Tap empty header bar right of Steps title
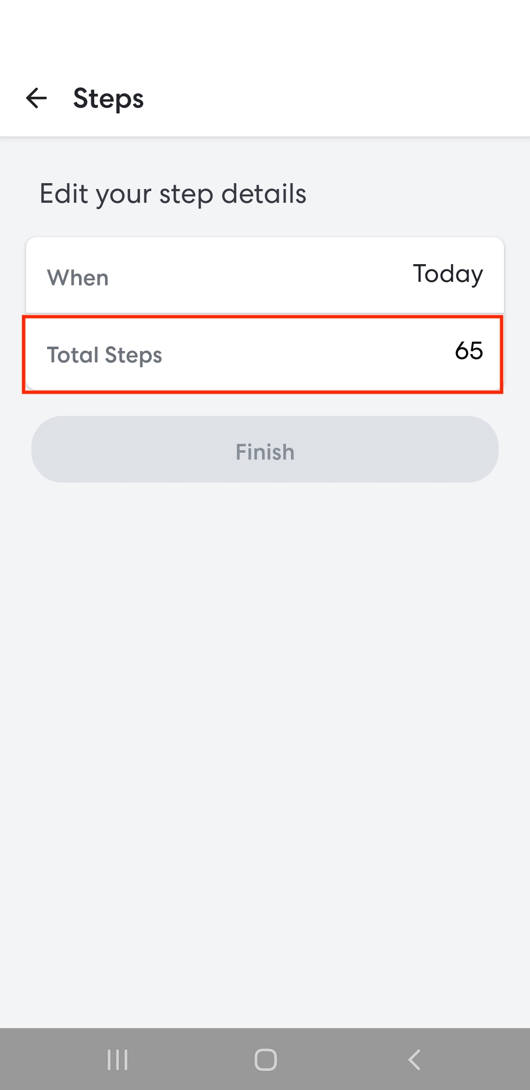Viewport: 530px width, 1090px height. tap(344, 98)
